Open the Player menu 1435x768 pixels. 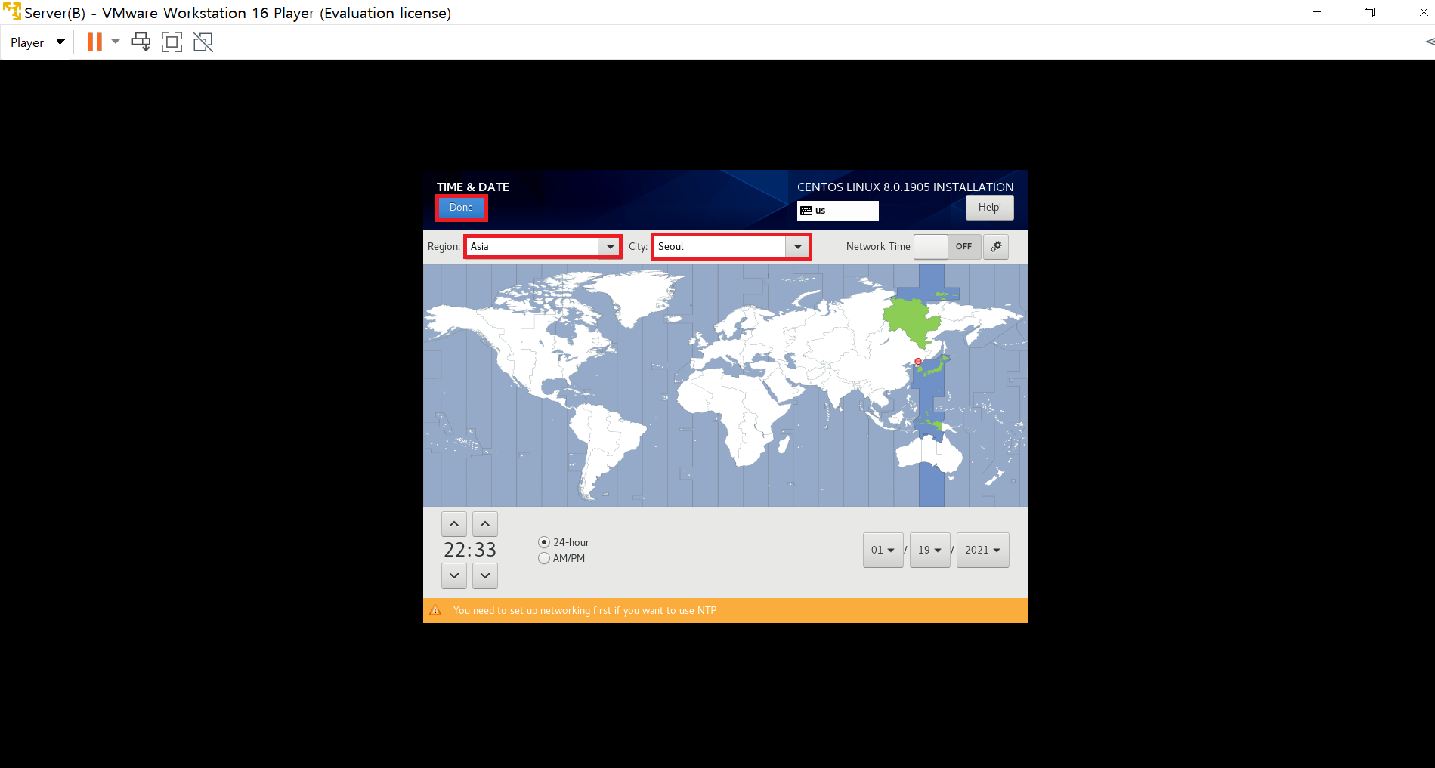(x=37, y=42)
